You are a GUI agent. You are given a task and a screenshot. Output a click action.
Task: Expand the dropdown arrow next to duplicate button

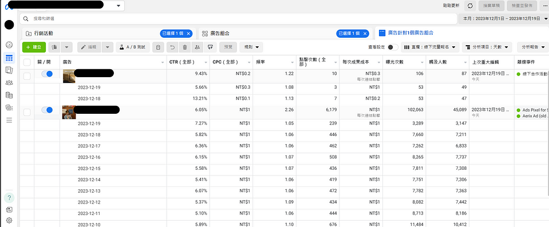[x=67, y=47]
